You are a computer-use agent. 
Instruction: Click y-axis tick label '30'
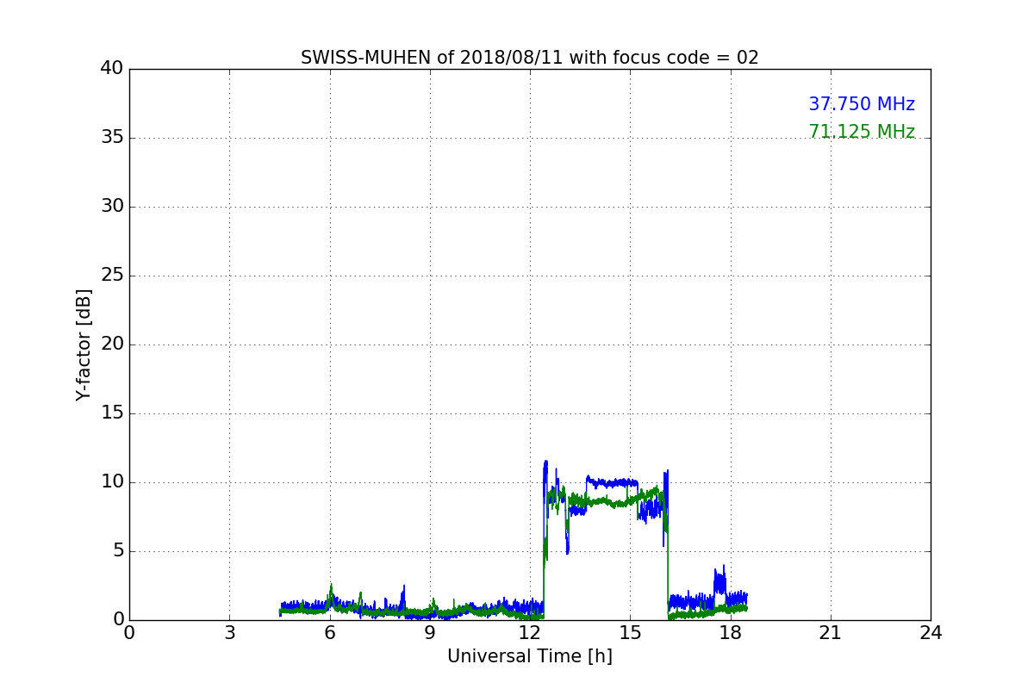(111, 207)
